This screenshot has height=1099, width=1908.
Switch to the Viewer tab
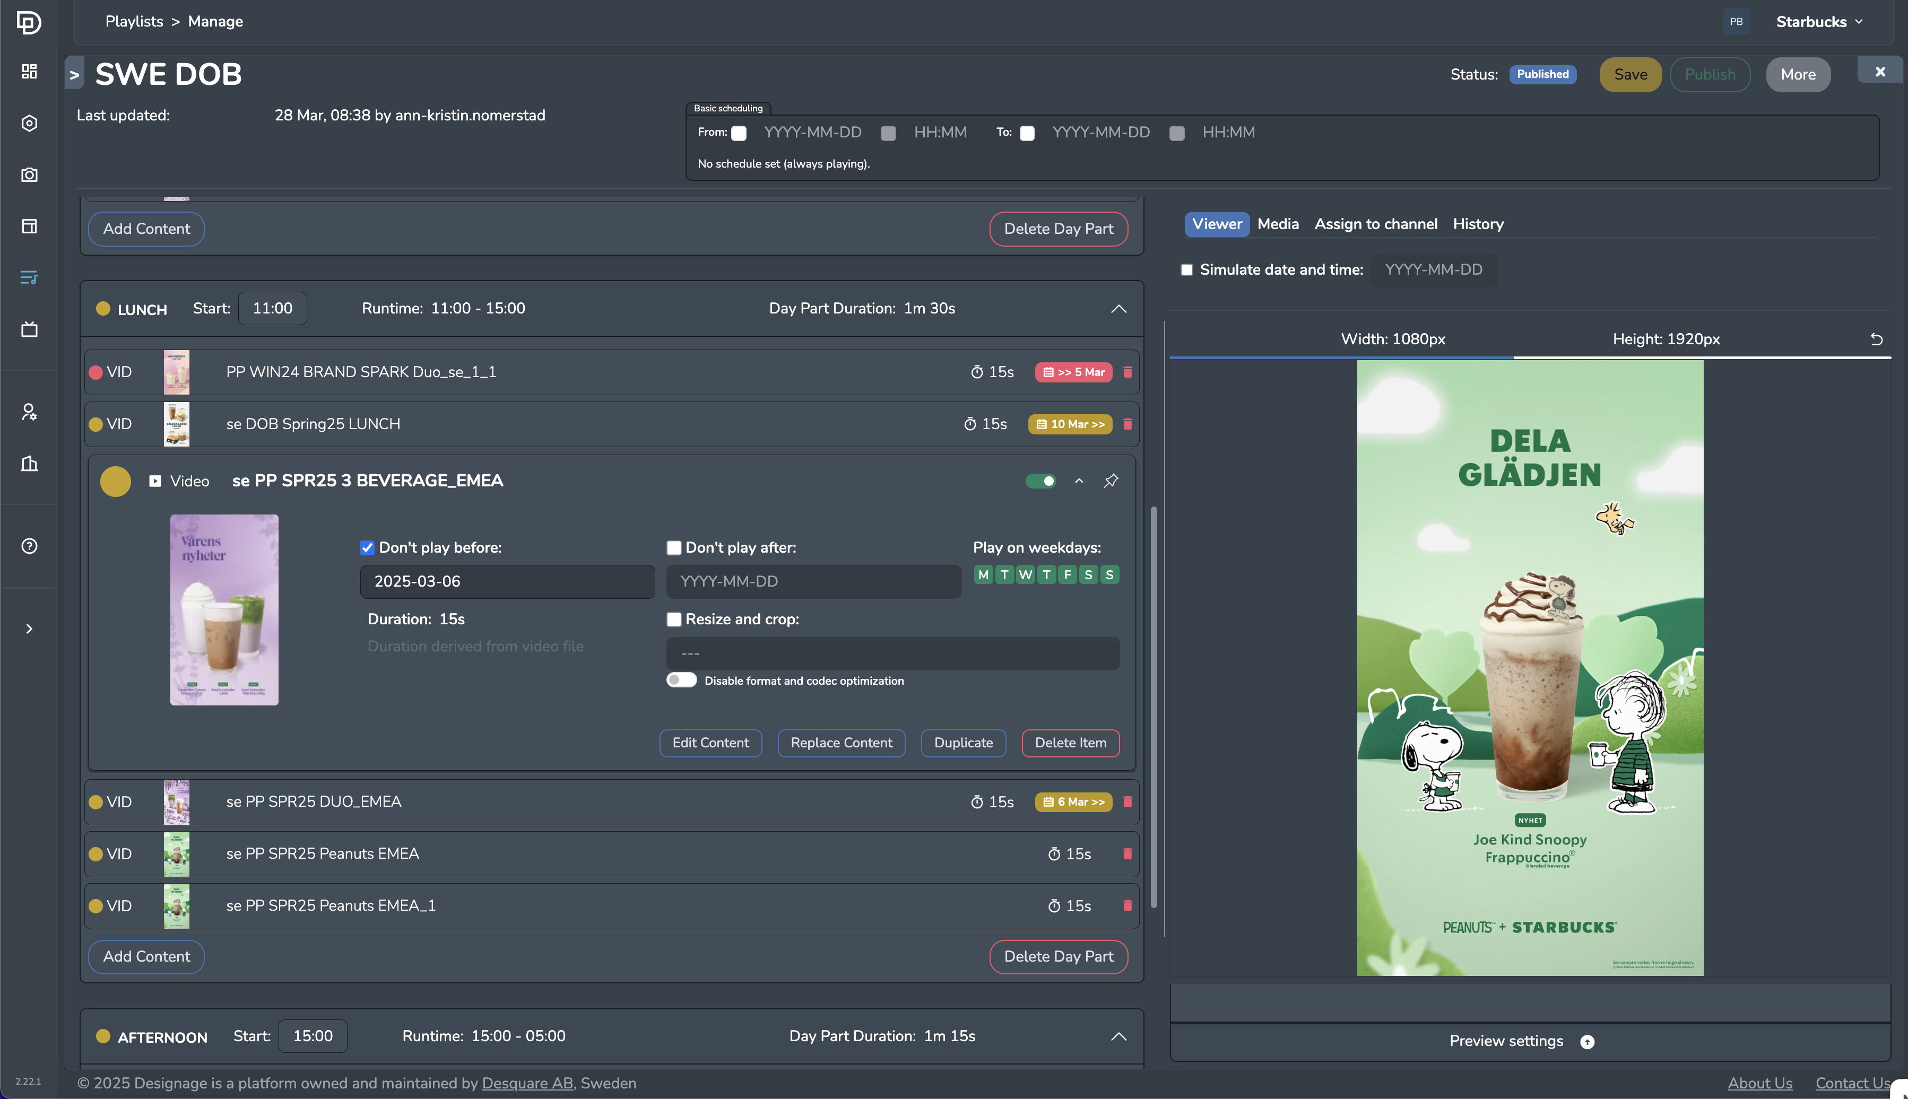pyautogui.click(x=1217, y=224)
